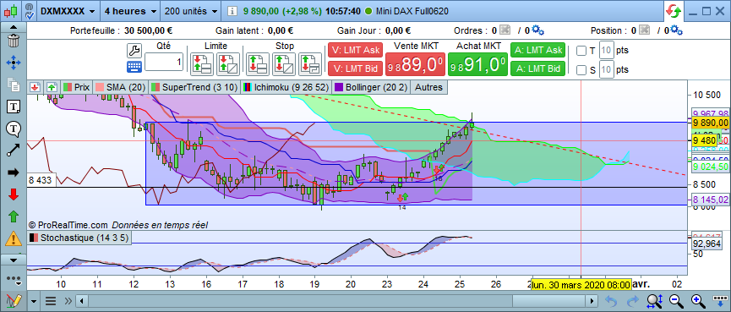Click the A: LMT Ask buy button
Image resolution: width=731 pixels, height=312 pixels.
coord(538,50)
